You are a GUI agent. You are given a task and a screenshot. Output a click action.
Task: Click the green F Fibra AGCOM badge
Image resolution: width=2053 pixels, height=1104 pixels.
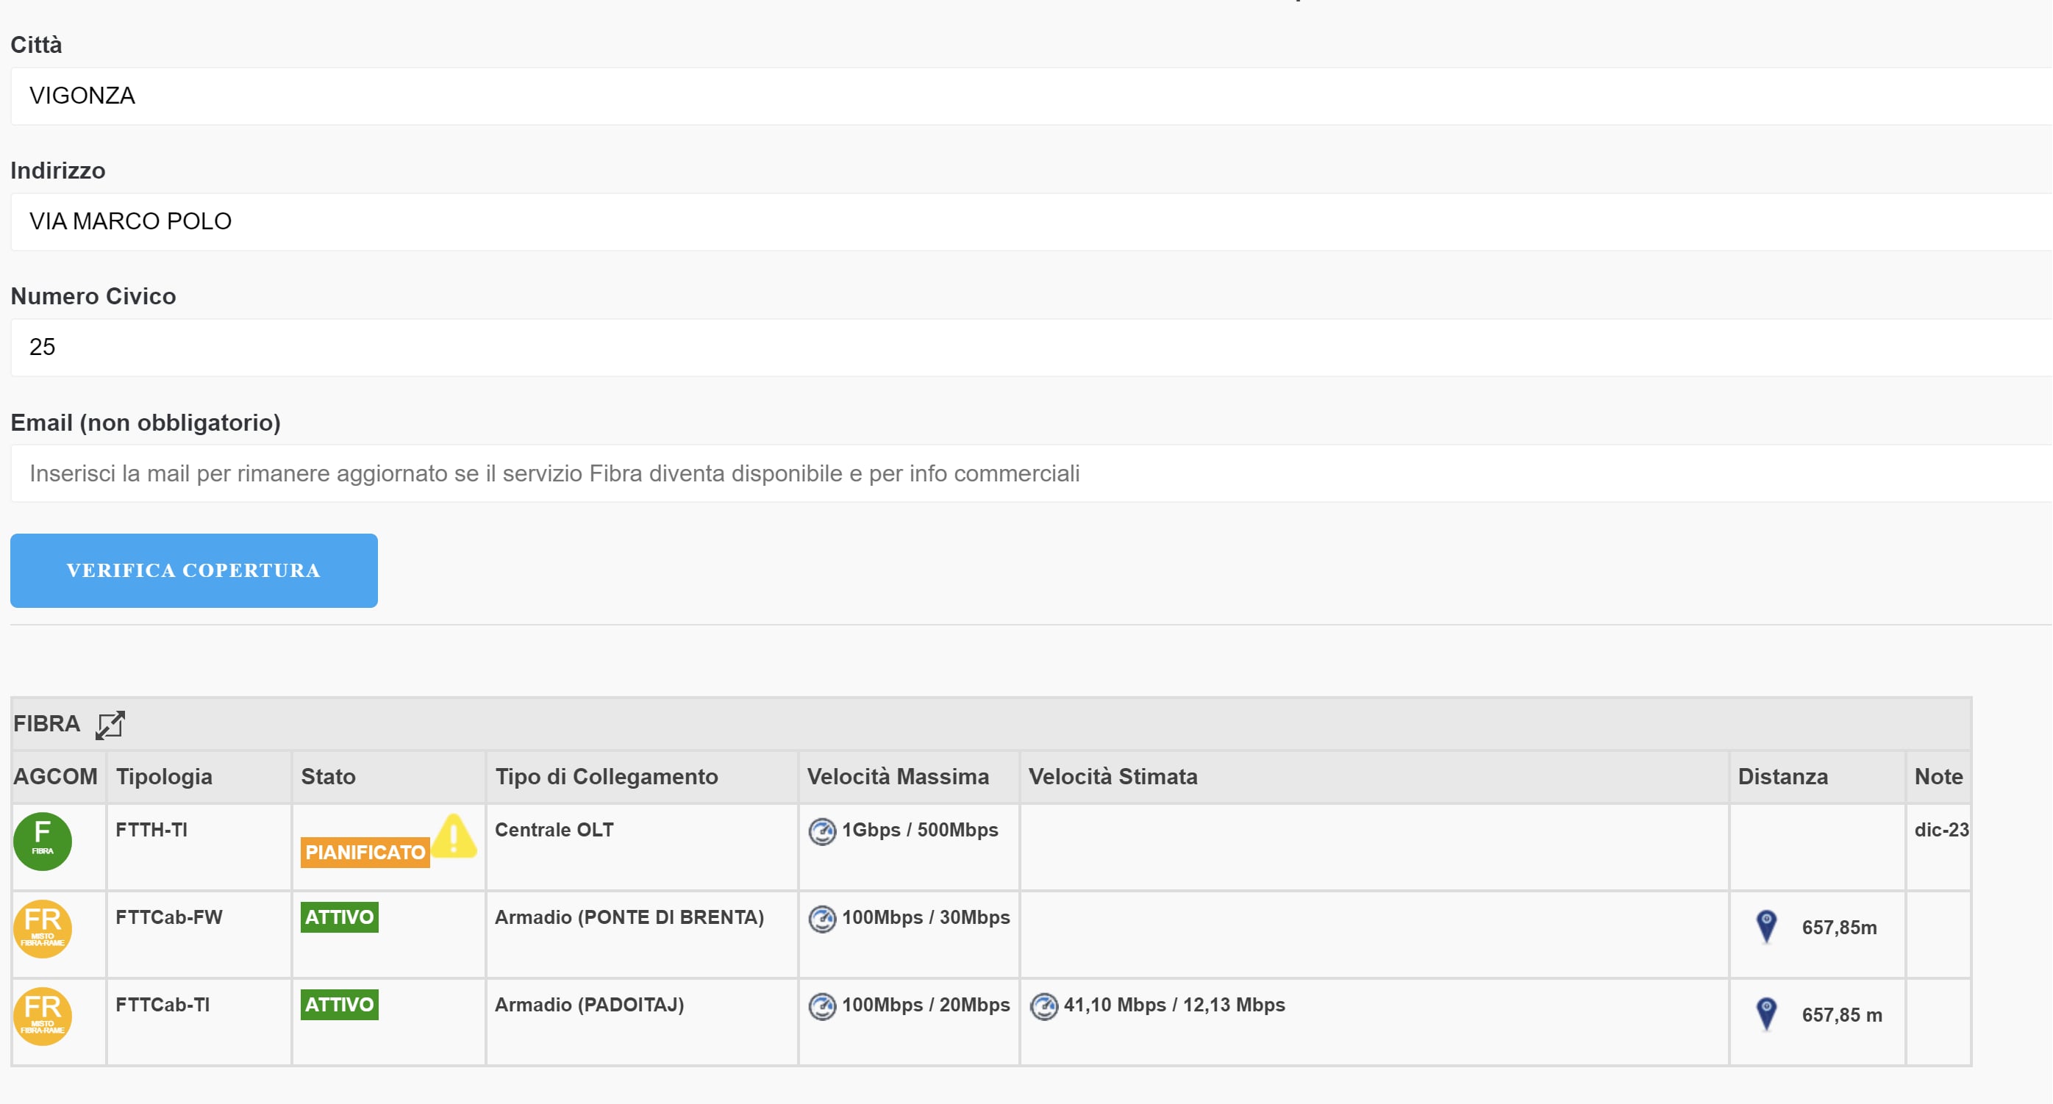(43, 841)
